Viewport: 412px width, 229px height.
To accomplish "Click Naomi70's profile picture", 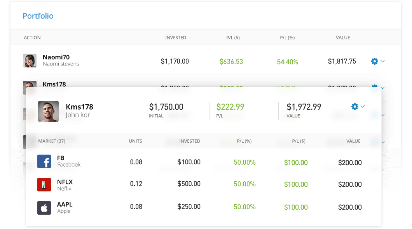I will point(30,61).
